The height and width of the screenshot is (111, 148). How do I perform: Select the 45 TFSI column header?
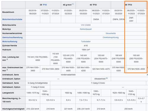pyautogui.click(x=128, y=5)
